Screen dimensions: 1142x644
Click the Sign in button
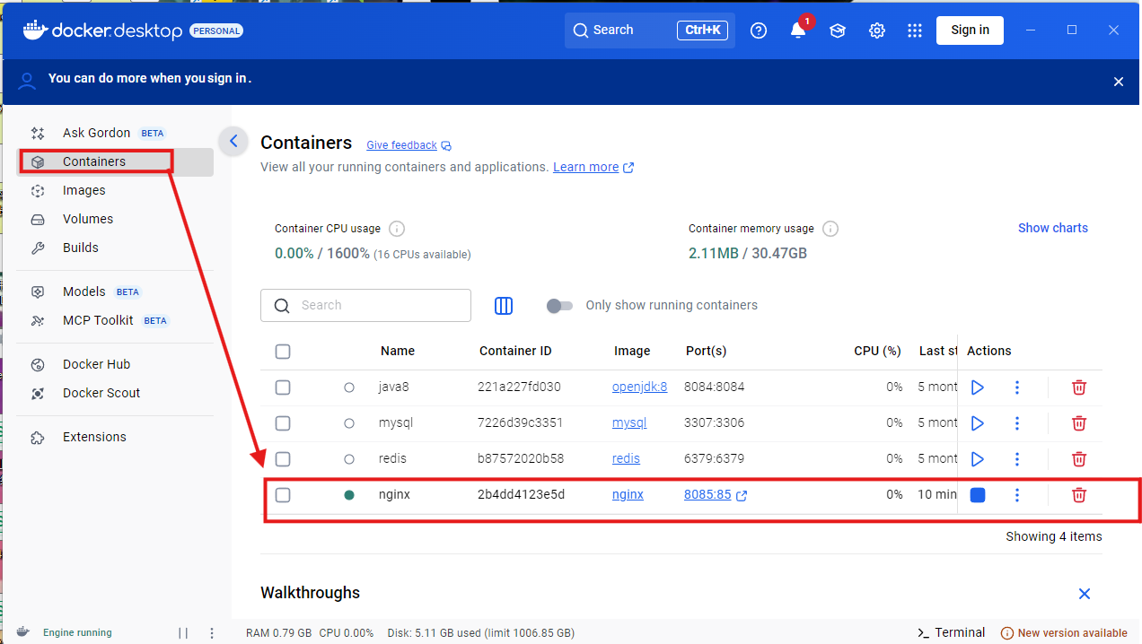pos(970,30)
